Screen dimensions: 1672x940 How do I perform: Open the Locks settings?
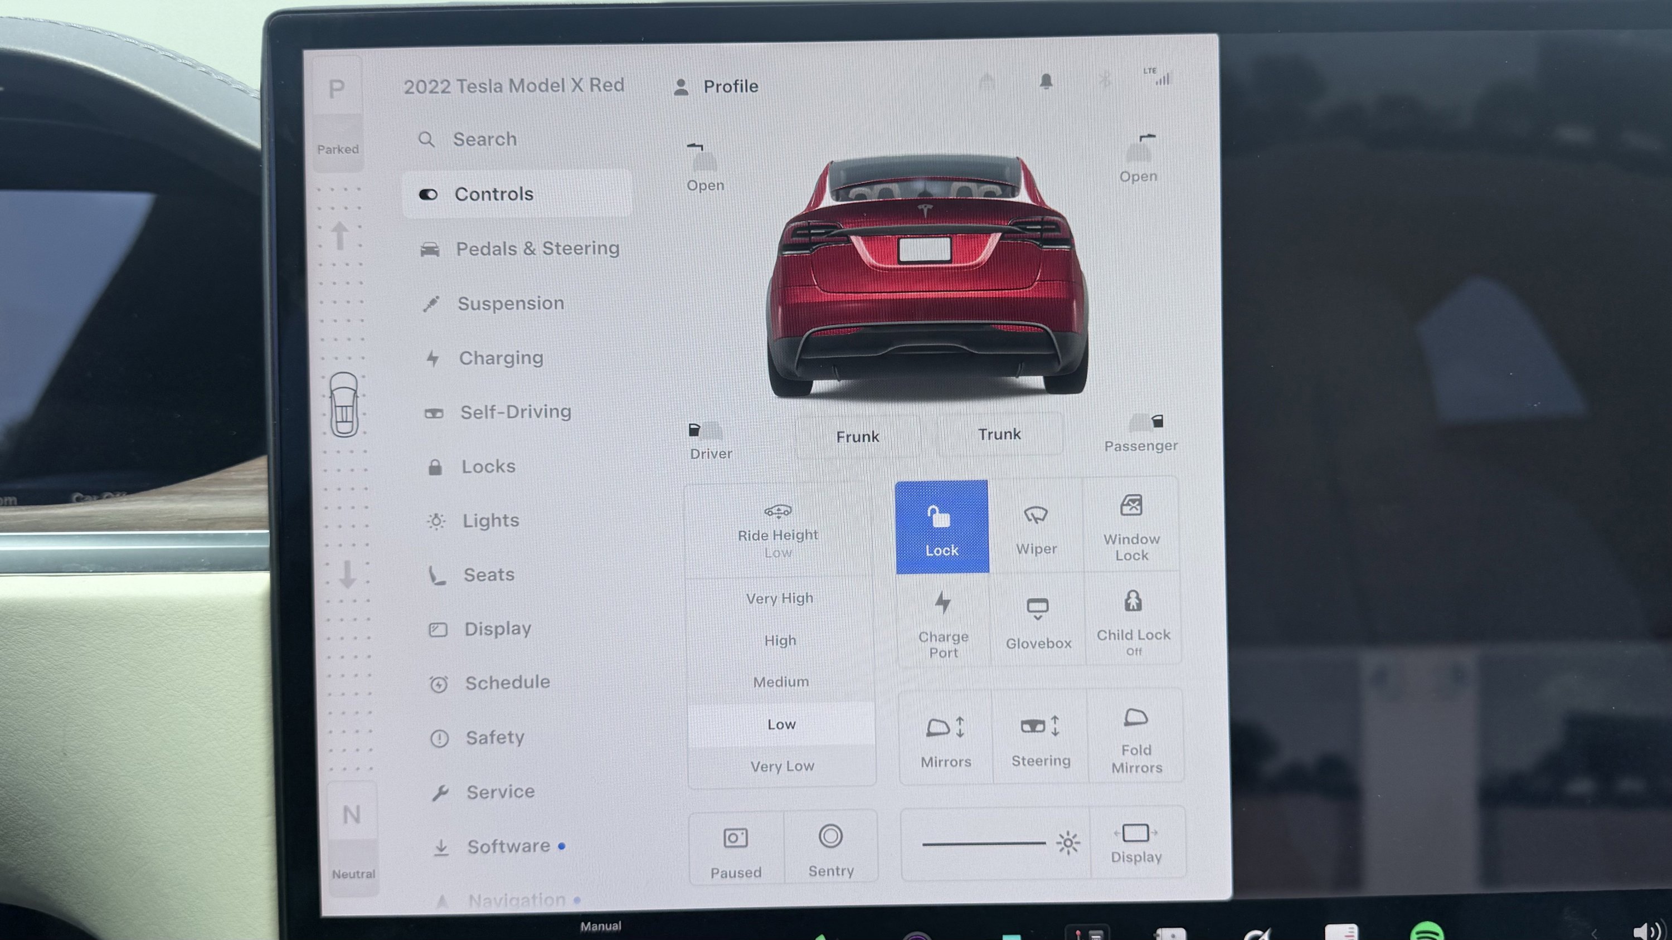pyautogui.click(x=472, y=466)
